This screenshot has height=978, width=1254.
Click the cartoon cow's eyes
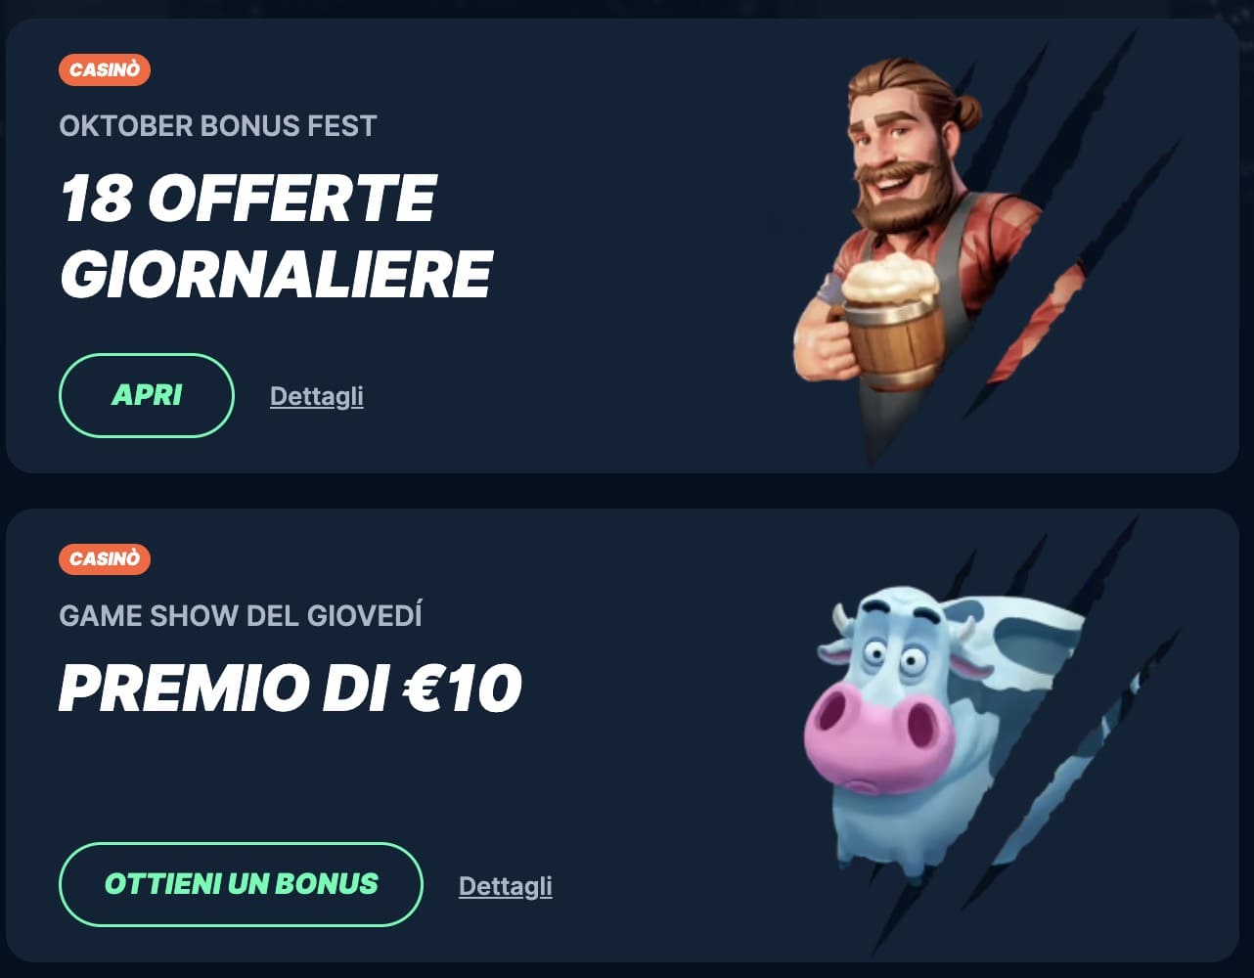tap(900, 656)
